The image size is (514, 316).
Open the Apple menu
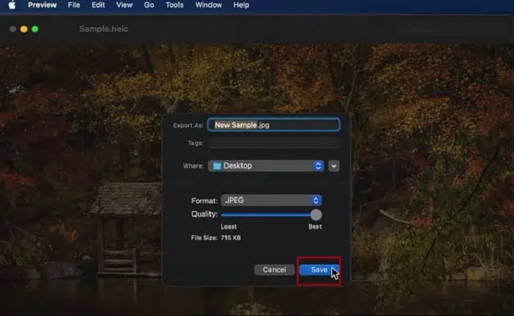12,5
